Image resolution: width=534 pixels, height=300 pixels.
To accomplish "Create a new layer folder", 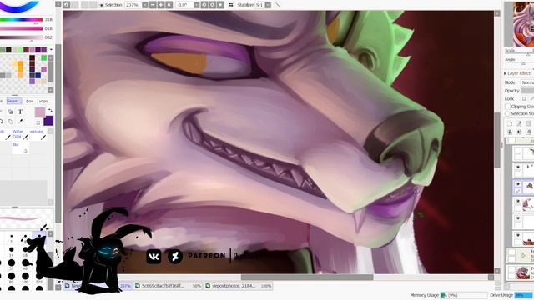I will point(528,123).
